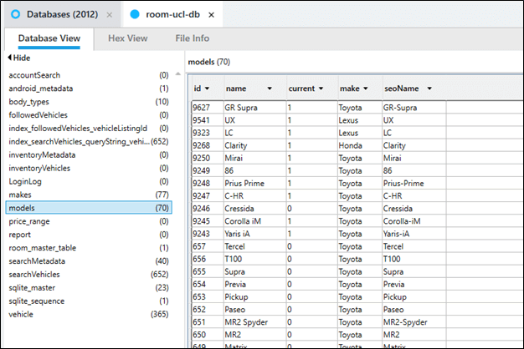Click the seoName cell C-HR
Image resolution: width=524 pixels, height=349 pixels.
coord(414,196)
